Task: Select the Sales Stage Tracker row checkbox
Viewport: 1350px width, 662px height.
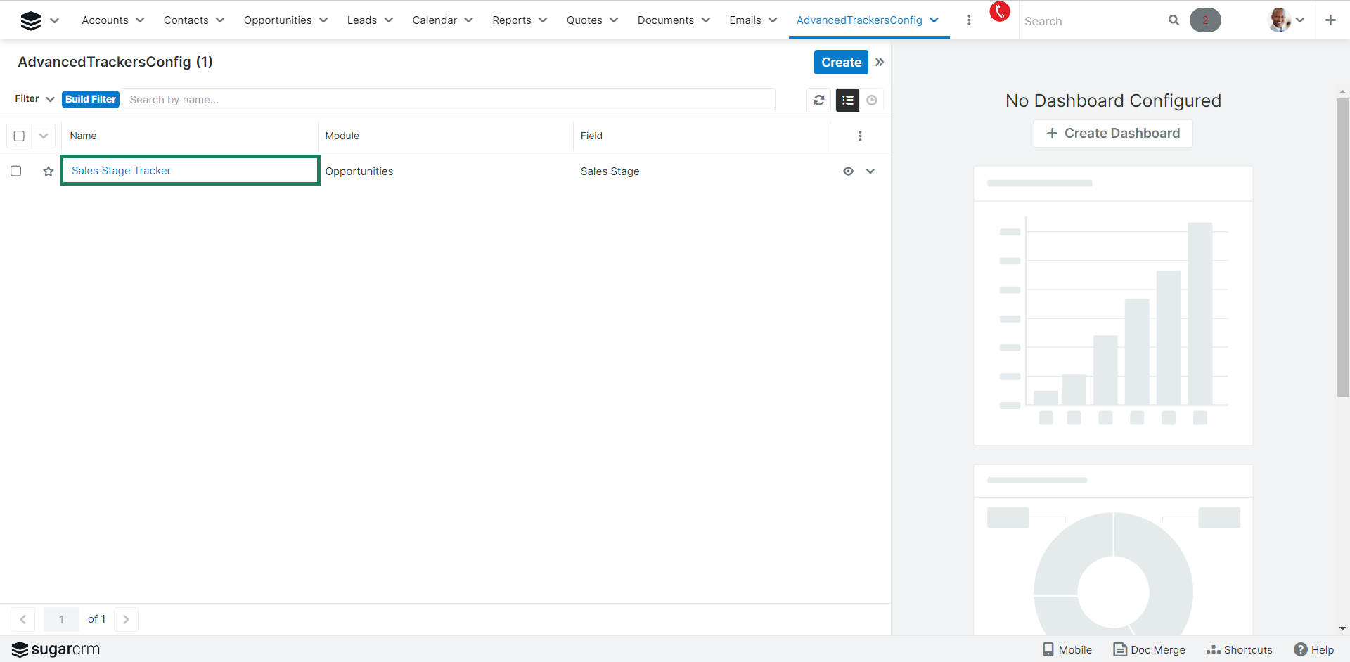Action: 16,171
